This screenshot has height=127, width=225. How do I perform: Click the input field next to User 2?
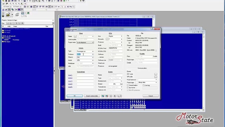[85, 78]
